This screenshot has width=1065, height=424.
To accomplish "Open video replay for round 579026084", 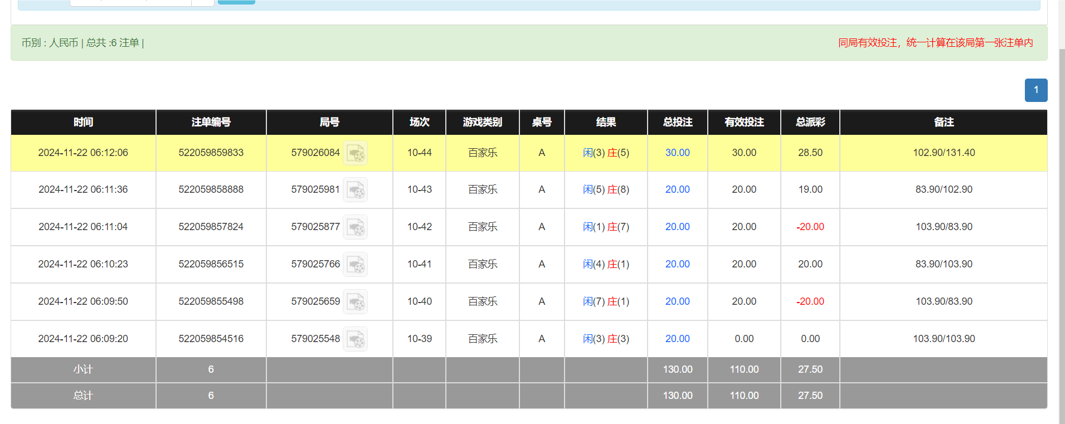I will point(355,153).
